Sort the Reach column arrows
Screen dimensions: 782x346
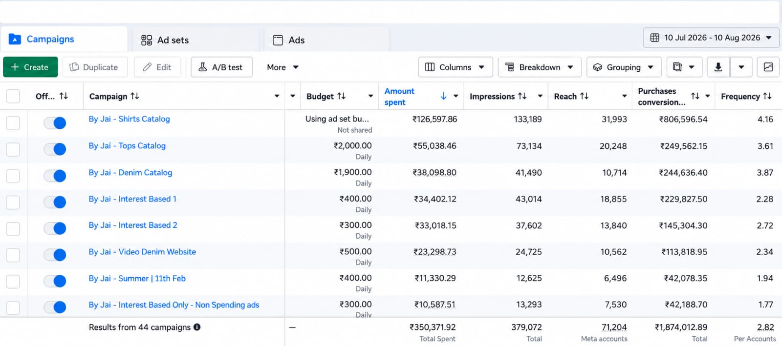(x=584, y=96)
